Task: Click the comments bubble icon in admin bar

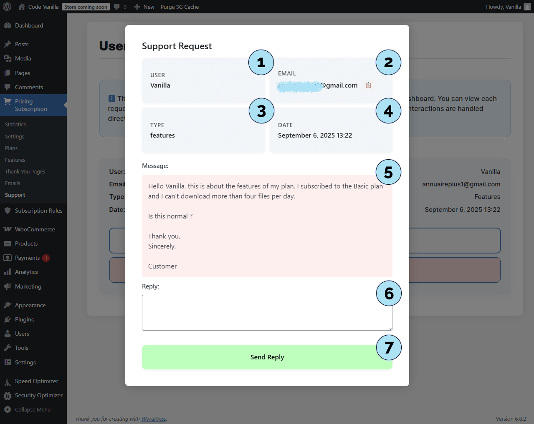Action: (117, 7)
